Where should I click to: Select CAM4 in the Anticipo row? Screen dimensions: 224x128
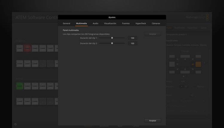tap(43, 86)
